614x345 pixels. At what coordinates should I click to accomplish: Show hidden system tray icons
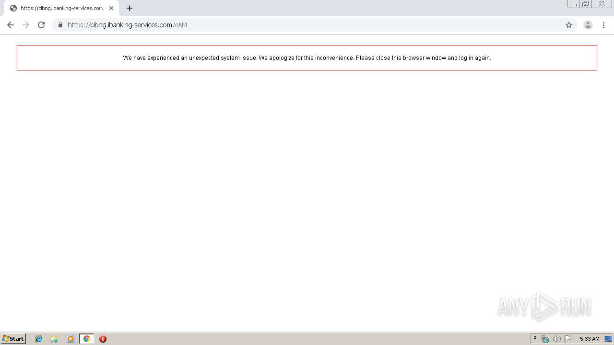click(x=535, y=339)
